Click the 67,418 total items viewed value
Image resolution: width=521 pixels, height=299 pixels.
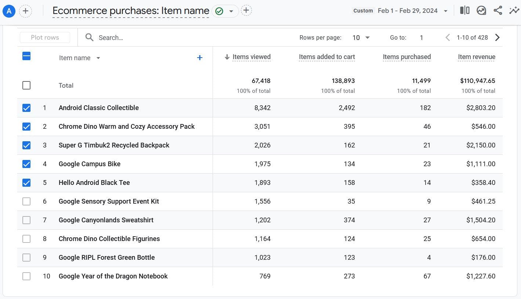tap(261, 81)
